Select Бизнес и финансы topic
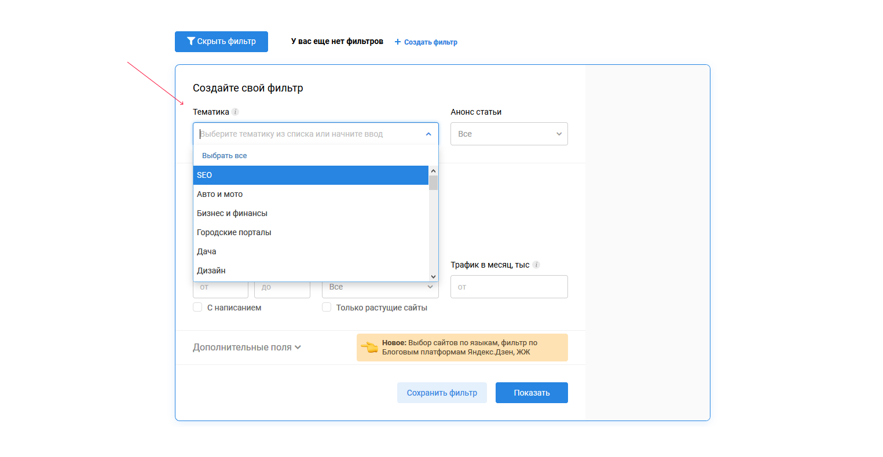The width and height of the screenshot is (883, 457). (x=311, y=213)
